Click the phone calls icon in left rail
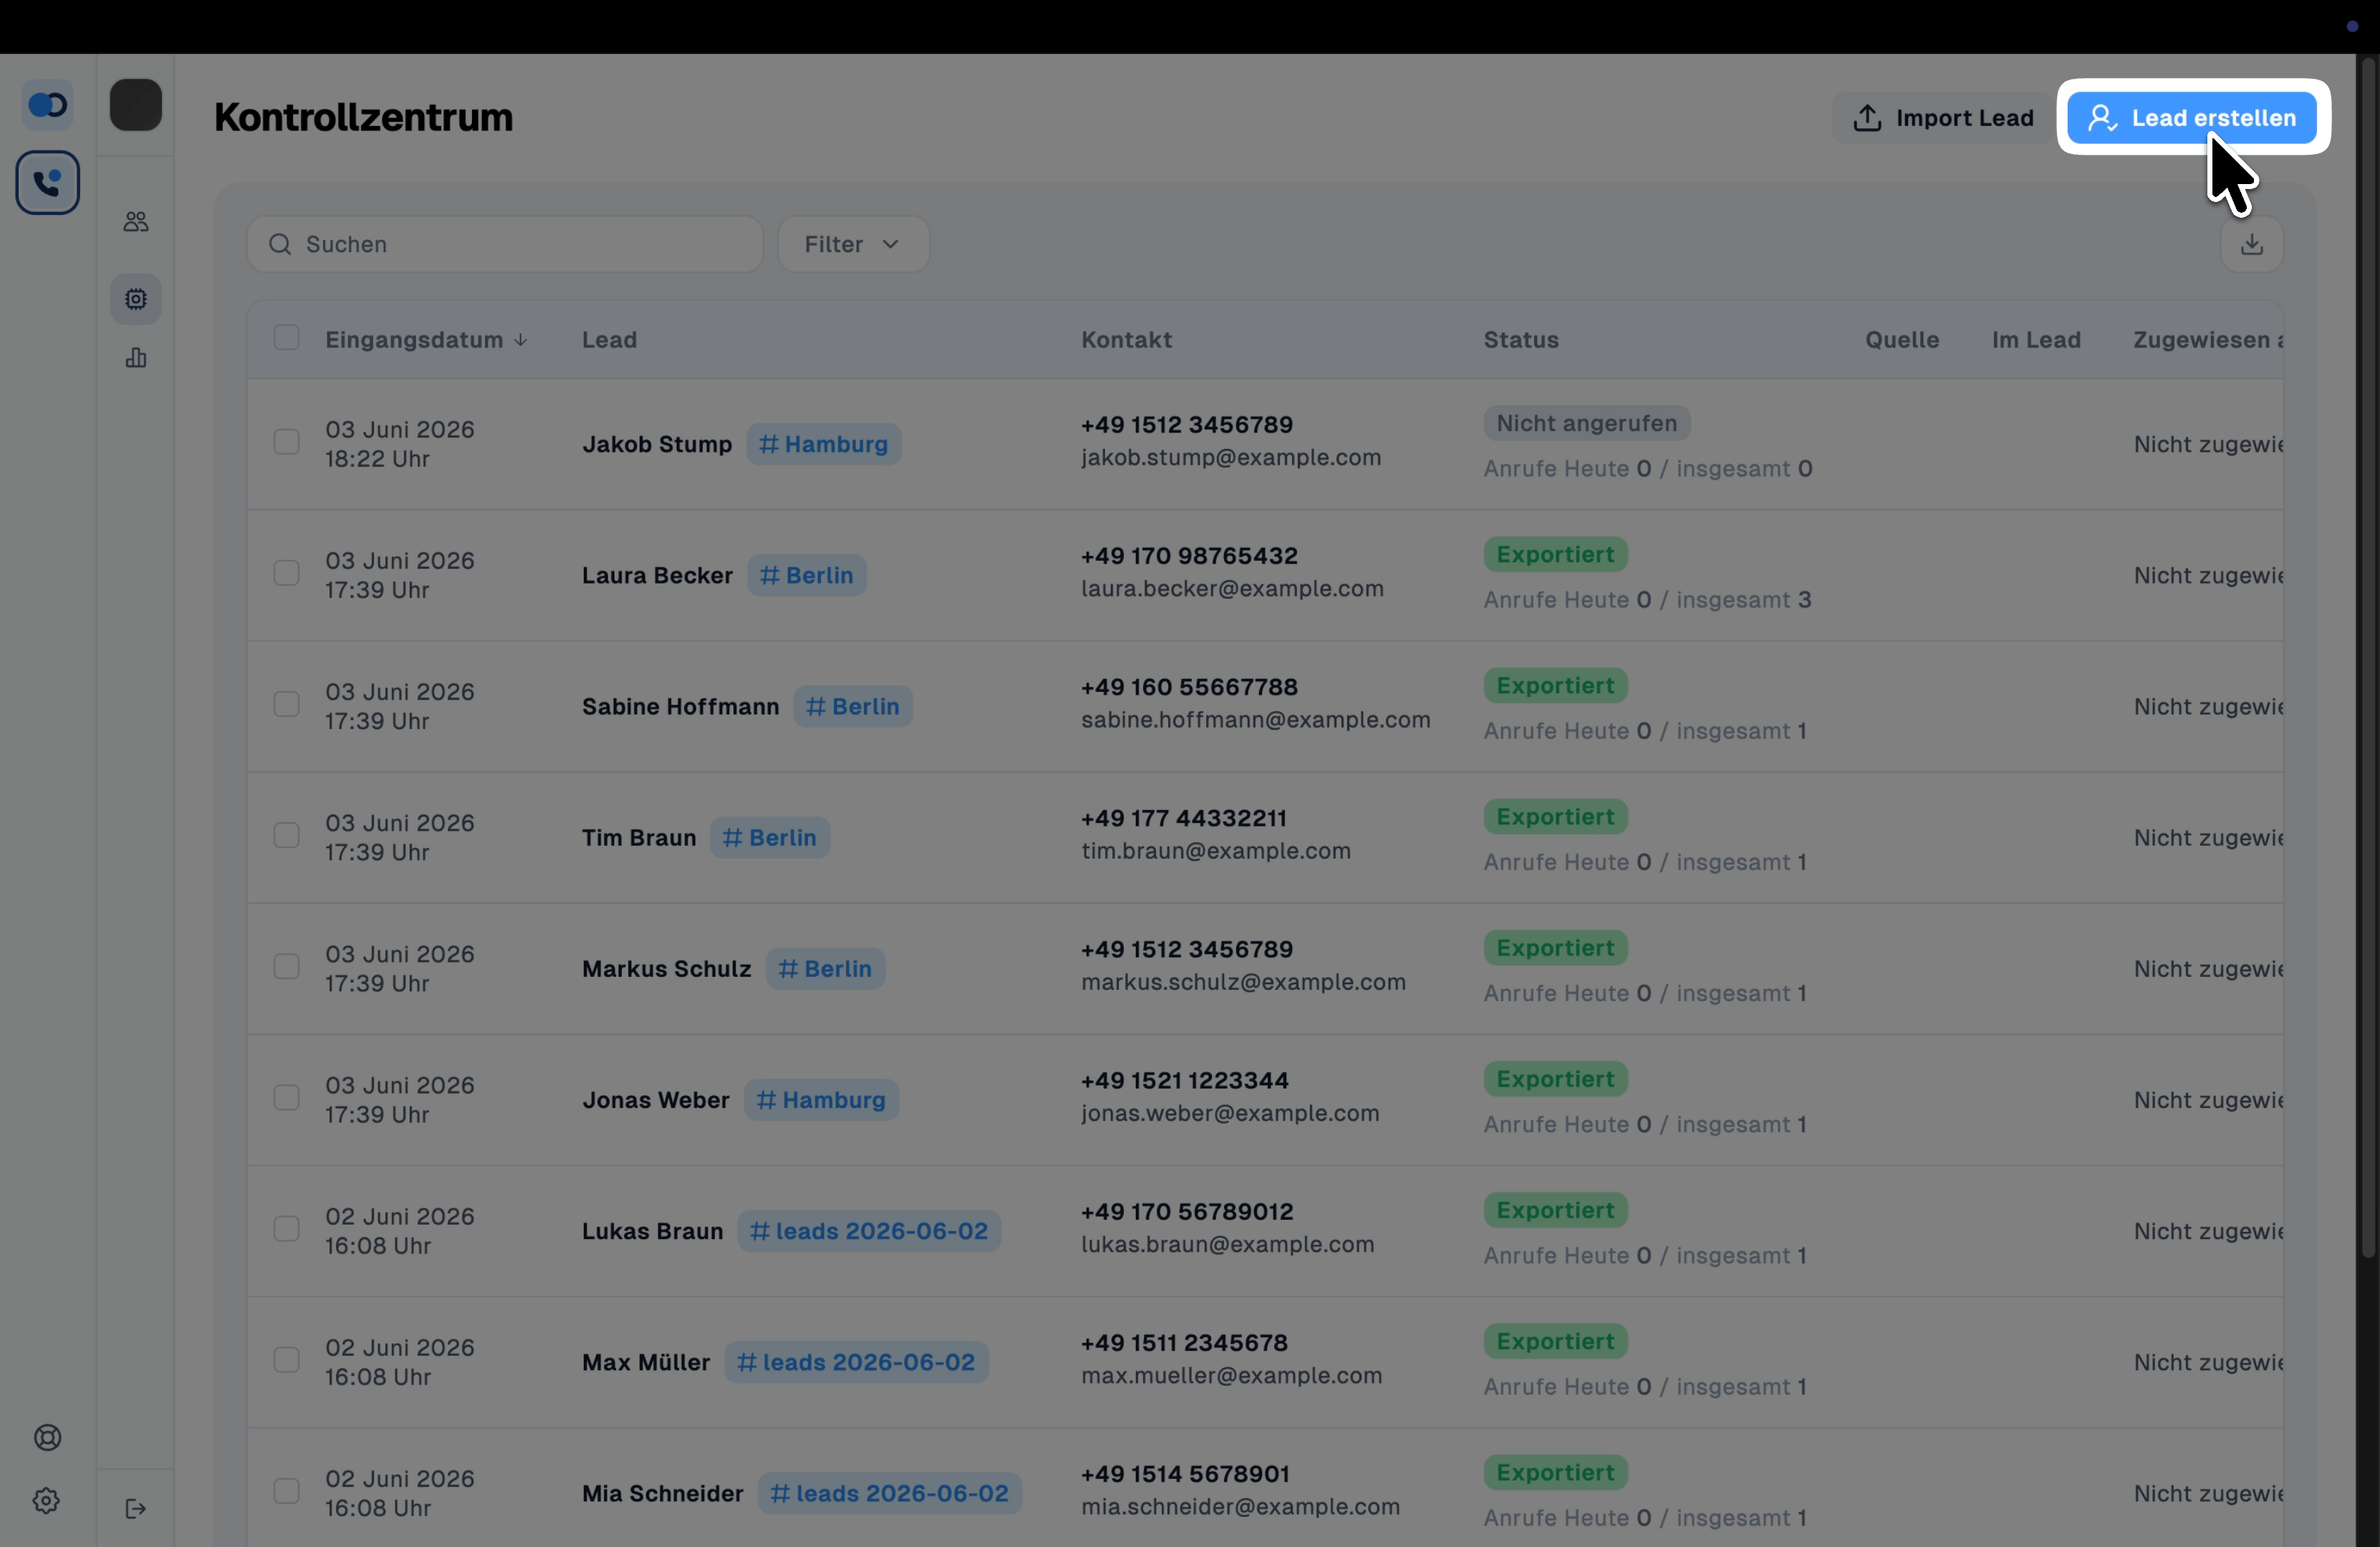This screenshot has width=2380, height=1547. point(47,183)
